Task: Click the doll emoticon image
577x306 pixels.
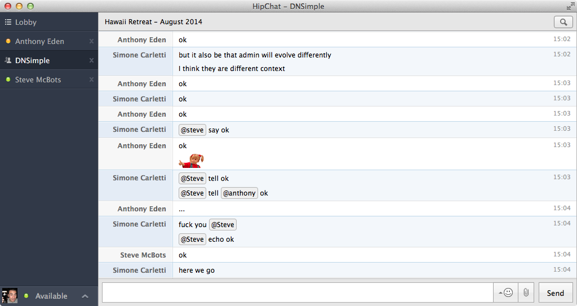Action: click(192, 161)
